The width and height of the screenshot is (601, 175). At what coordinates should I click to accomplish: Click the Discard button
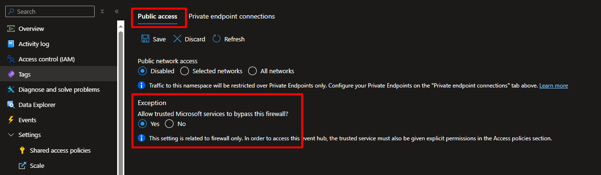tap(189, 39)
